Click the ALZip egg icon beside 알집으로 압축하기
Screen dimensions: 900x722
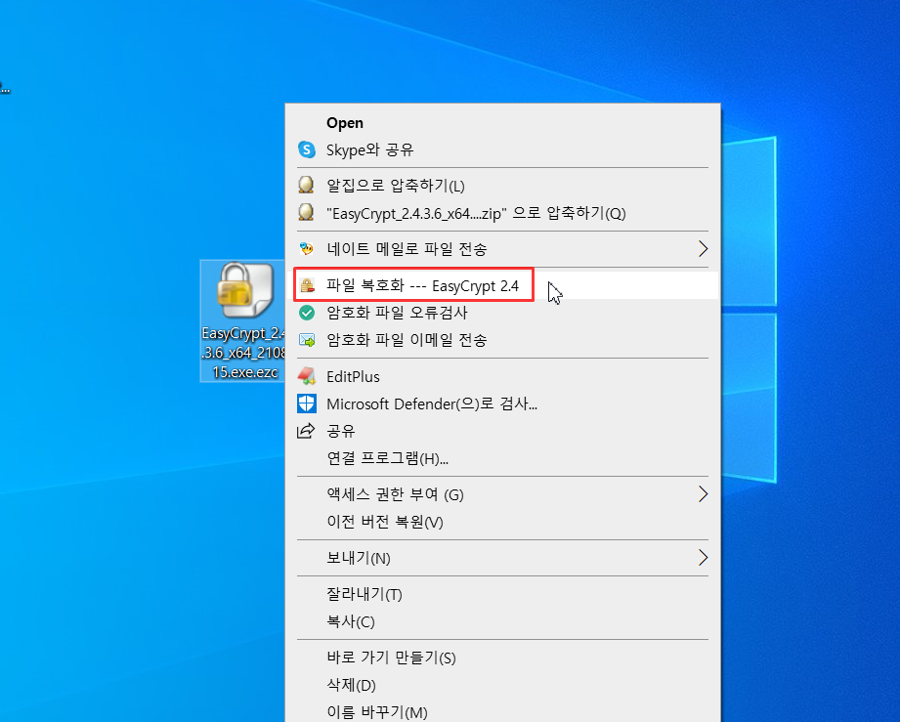tap(307, 185)
